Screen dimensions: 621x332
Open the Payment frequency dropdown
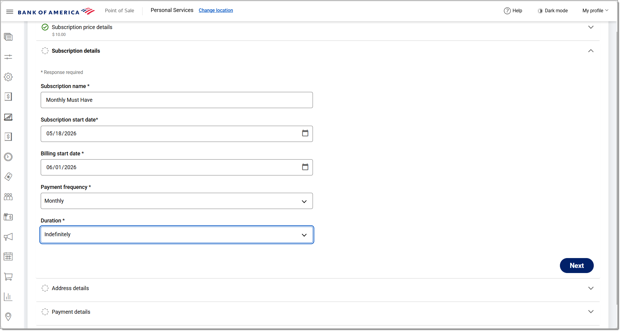click(x=177, y=201)
